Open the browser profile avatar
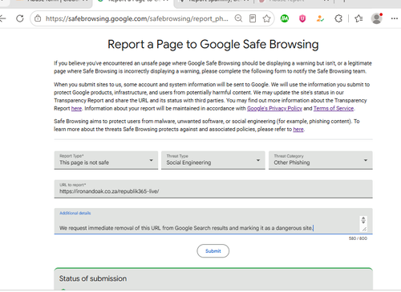Image resolution: width=401 pixels, height=292 pixels. [377, 18]
